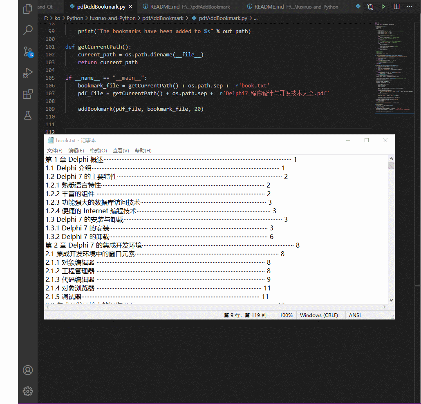Click Notepad vertical scrollbar thumb
This screenshot has width=421, height=404.
[391, 165]
